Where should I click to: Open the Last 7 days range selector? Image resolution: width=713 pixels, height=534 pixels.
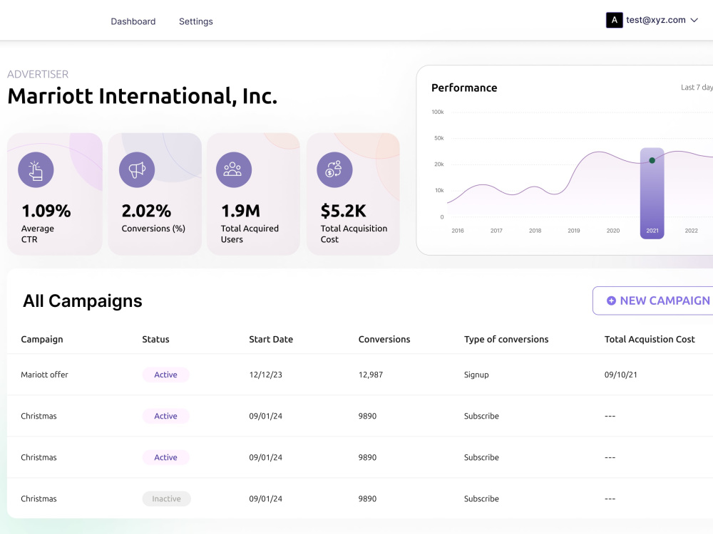697,87
